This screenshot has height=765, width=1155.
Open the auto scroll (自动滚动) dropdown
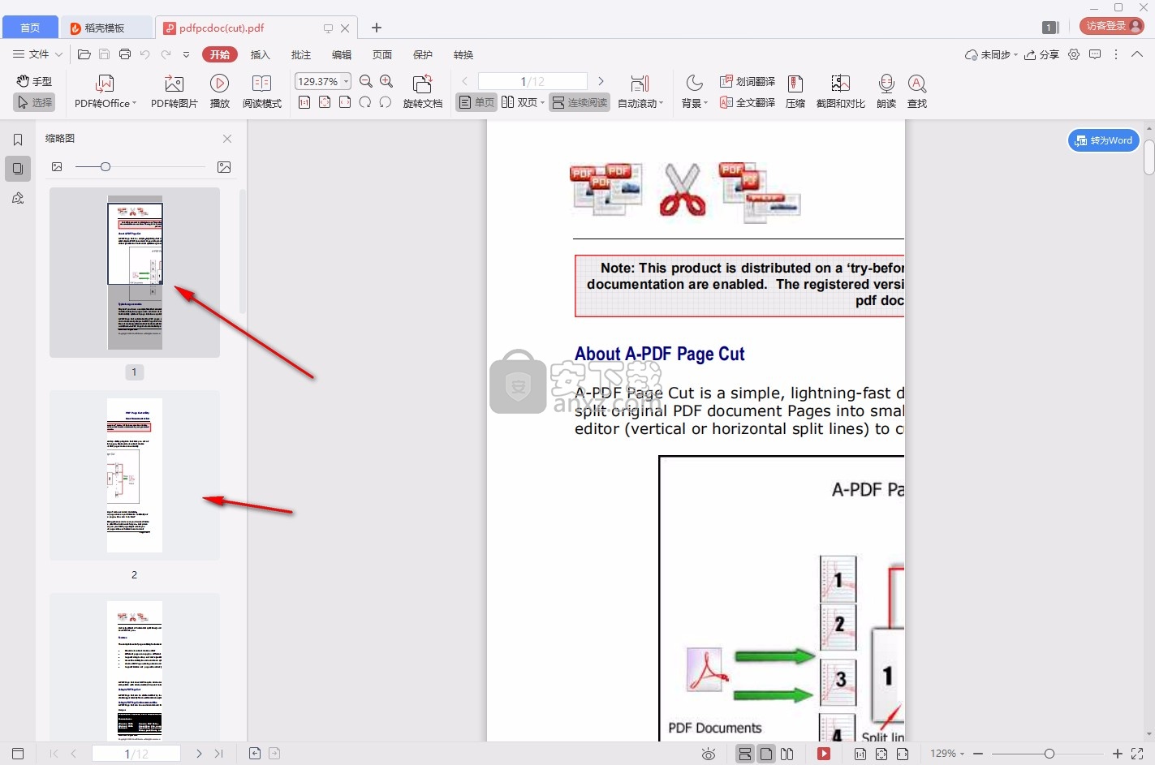point(640,92)
